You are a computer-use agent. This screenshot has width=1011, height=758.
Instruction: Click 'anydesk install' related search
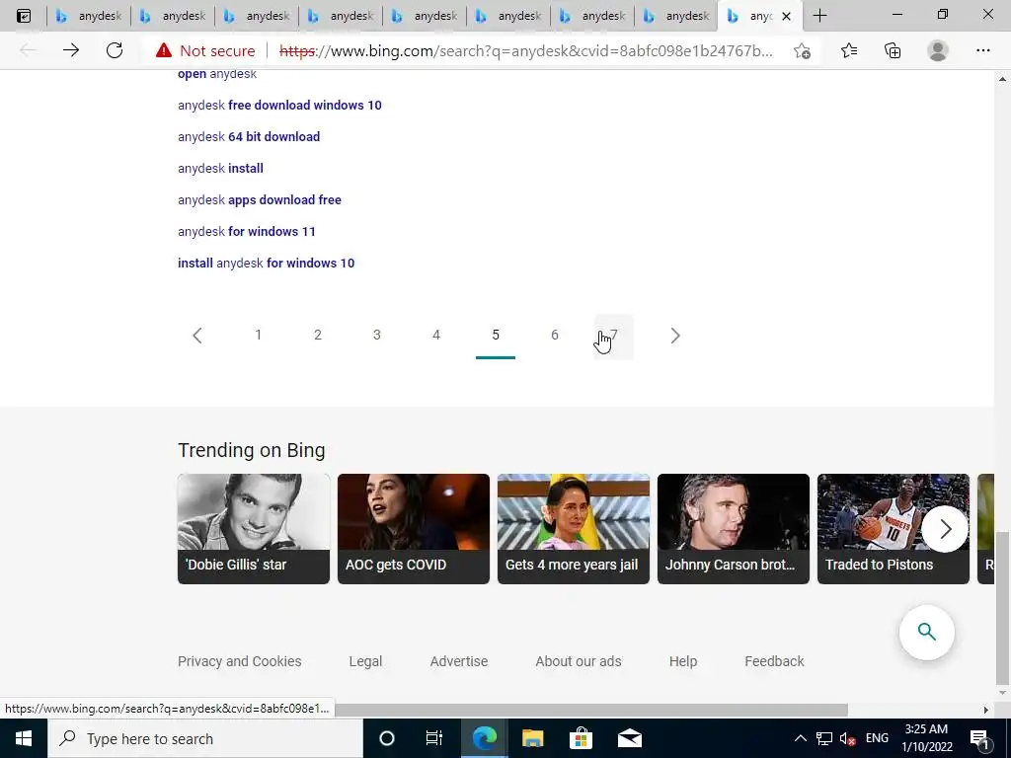pyautogui.click(x=220, y=168)
